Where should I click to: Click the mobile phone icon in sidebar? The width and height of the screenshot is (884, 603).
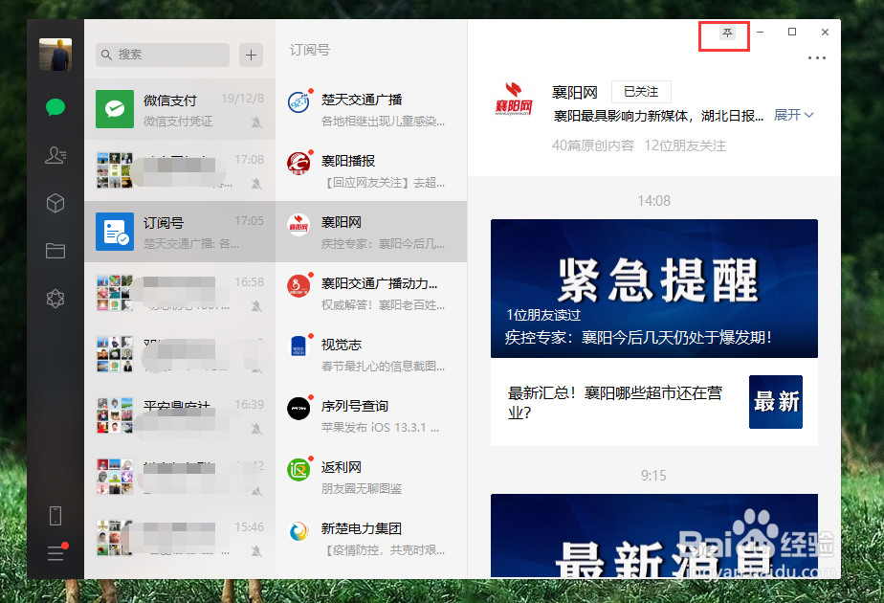click(55, 516)
